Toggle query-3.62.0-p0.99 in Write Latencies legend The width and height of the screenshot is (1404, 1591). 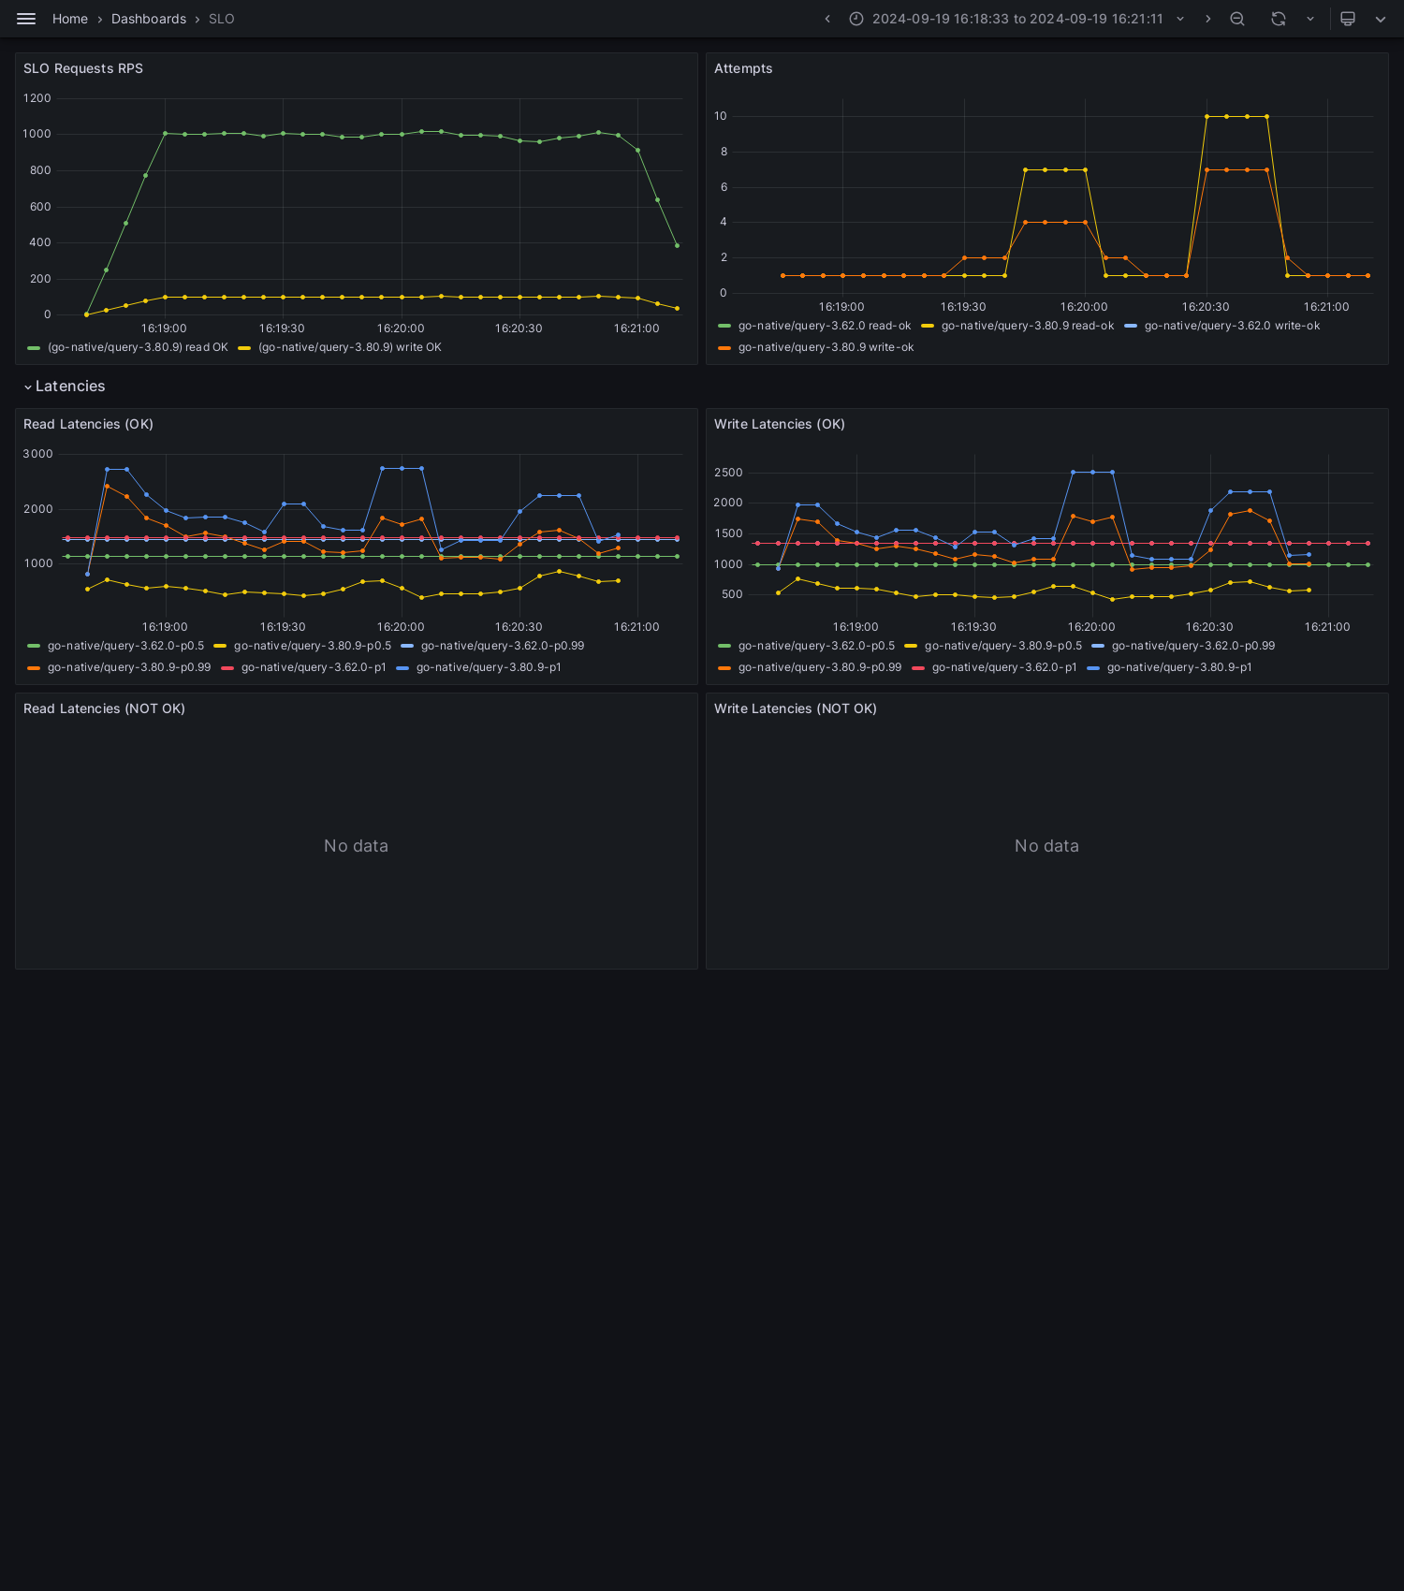1193,646
